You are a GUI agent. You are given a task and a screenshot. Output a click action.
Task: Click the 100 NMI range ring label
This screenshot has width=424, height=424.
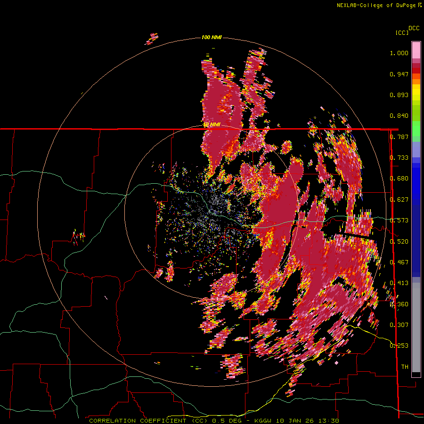click(x=212, y=37)
